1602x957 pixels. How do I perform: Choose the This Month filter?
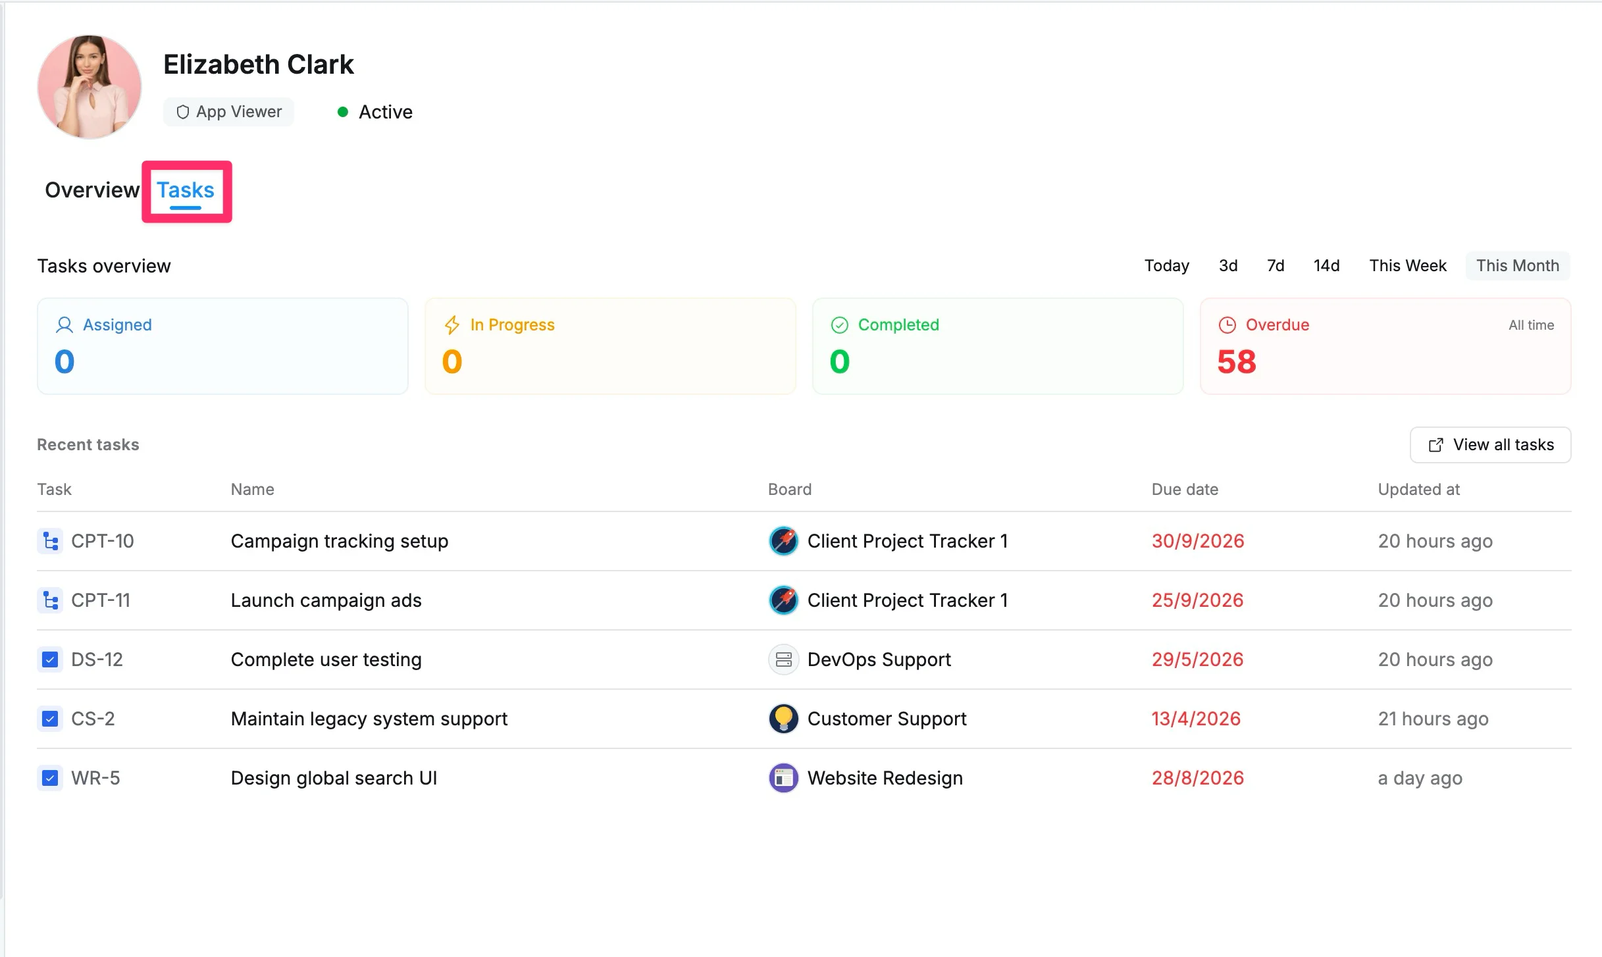1518,266
